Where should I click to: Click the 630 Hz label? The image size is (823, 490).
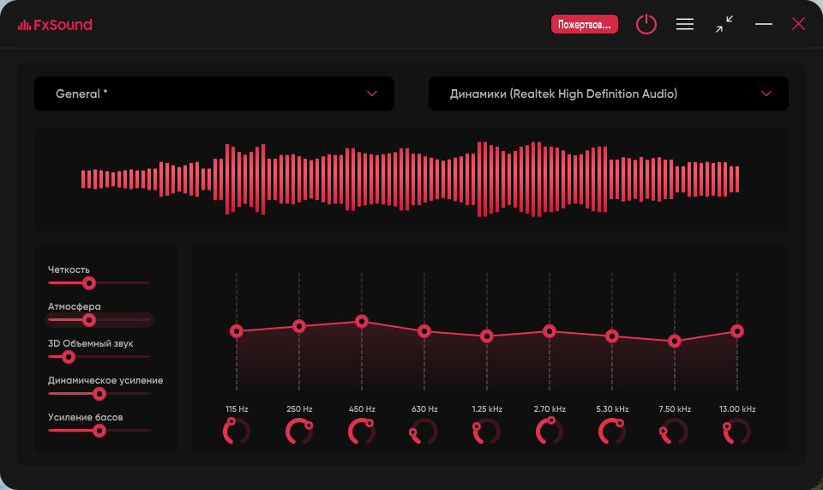coord(424,409)
